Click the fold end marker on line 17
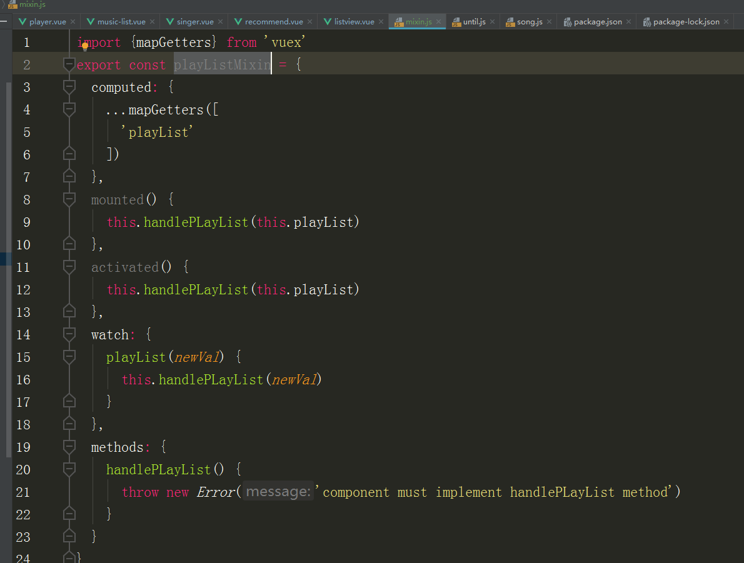Image resolution: width=744 pixels, height=563 pixels. [69, 401]
